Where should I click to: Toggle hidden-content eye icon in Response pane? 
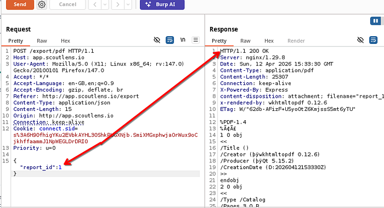(x=360, y=40)
